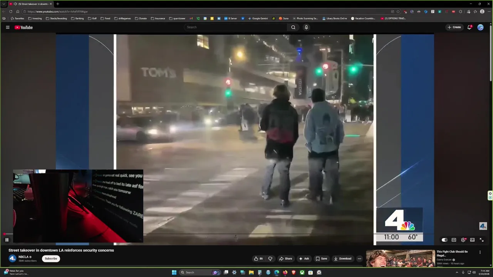
Task: Open YouTube notifications bell
Action: 470,27
